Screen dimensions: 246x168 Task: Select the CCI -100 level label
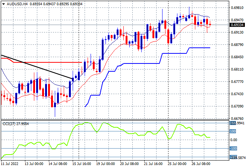(233, 148)
